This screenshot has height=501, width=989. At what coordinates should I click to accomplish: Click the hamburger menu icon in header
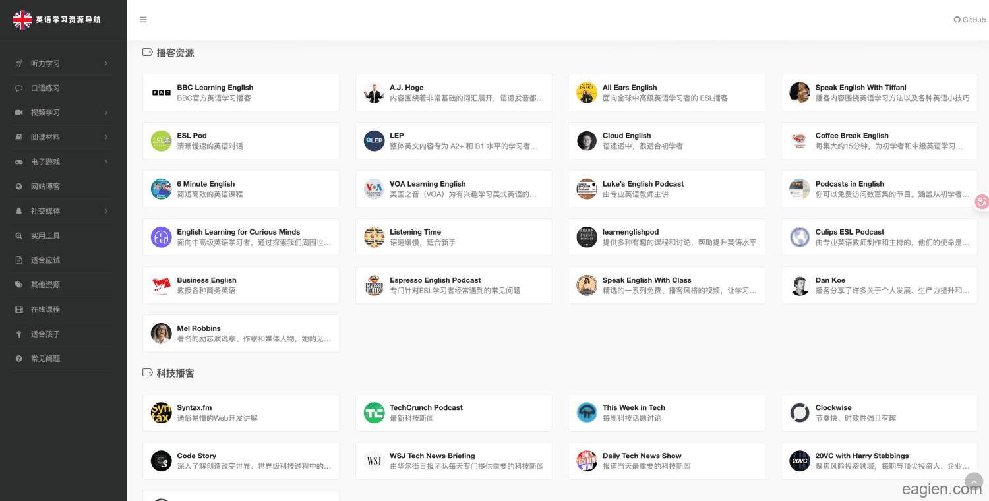[x=143, y=20]
